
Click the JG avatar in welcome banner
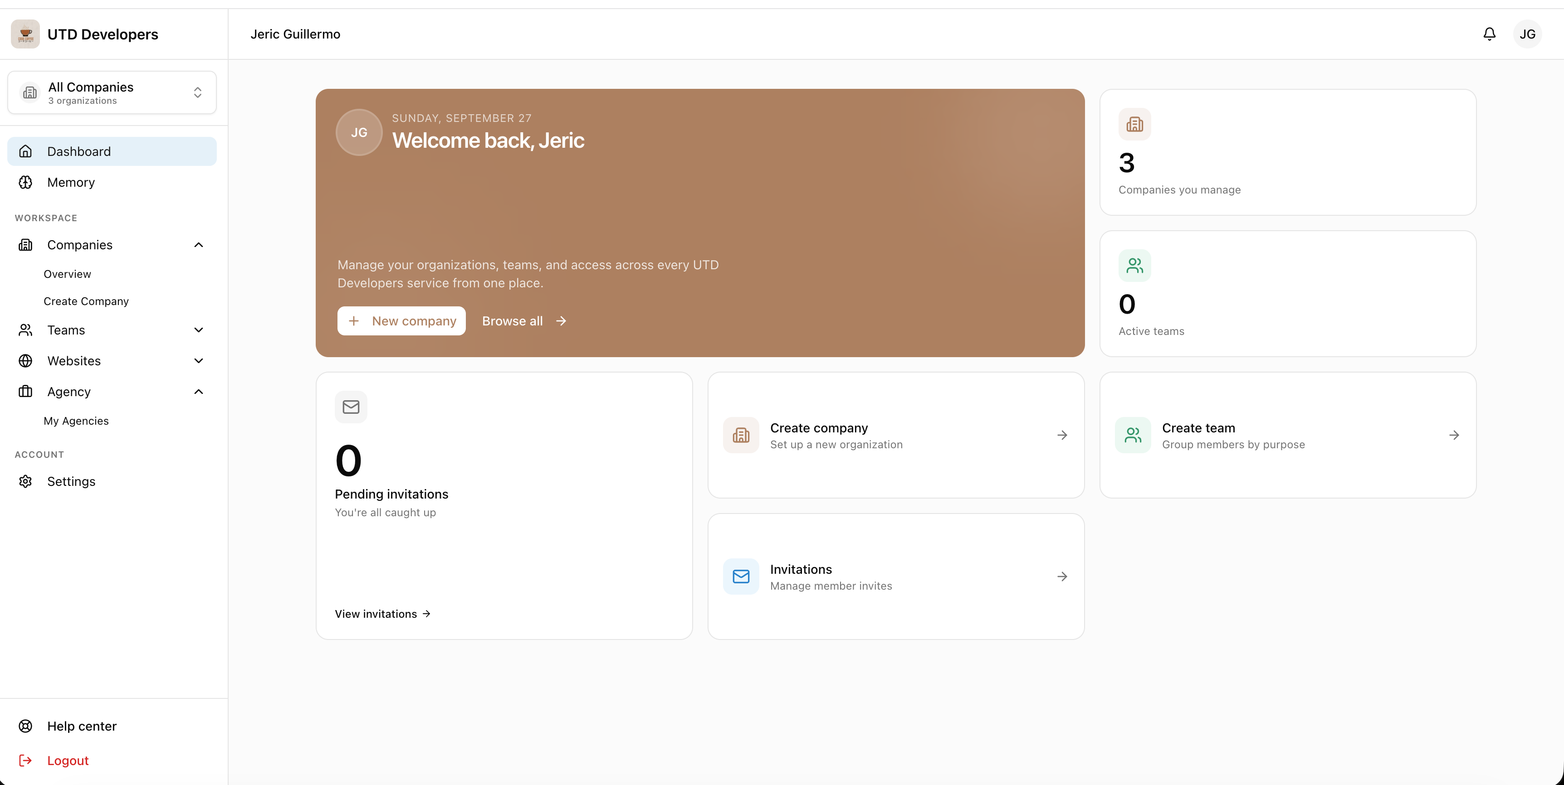click(359, 132)
